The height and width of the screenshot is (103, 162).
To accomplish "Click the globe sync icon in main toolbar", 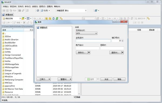I will coord(96,10).
